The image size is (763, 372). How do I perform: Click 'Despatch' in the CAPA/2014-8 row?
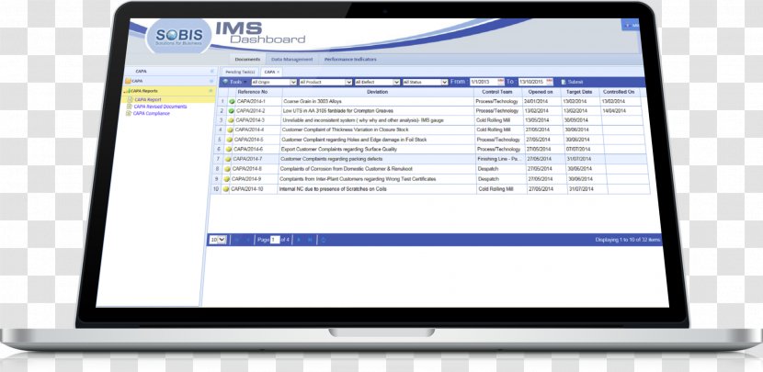(x=488, y=169)
